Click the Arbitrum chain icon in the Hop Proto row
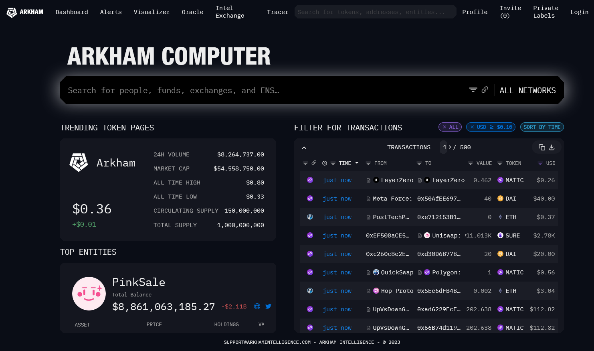 [310, 291]
